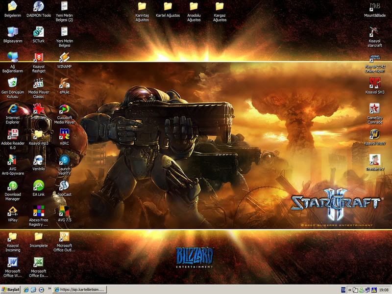The image size is (392, 294).
Task: Click network connection tray icon
Action: (367, 290)
